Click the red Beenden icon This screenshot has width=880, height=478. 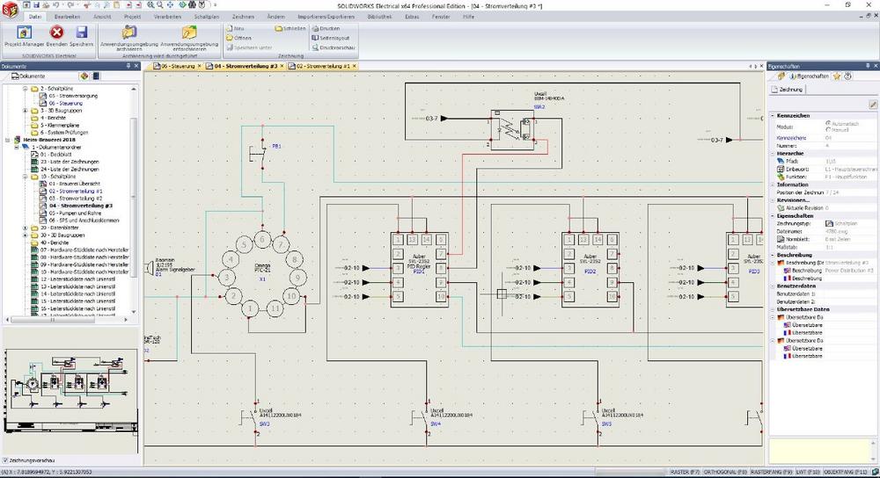(x=56, y=33)
